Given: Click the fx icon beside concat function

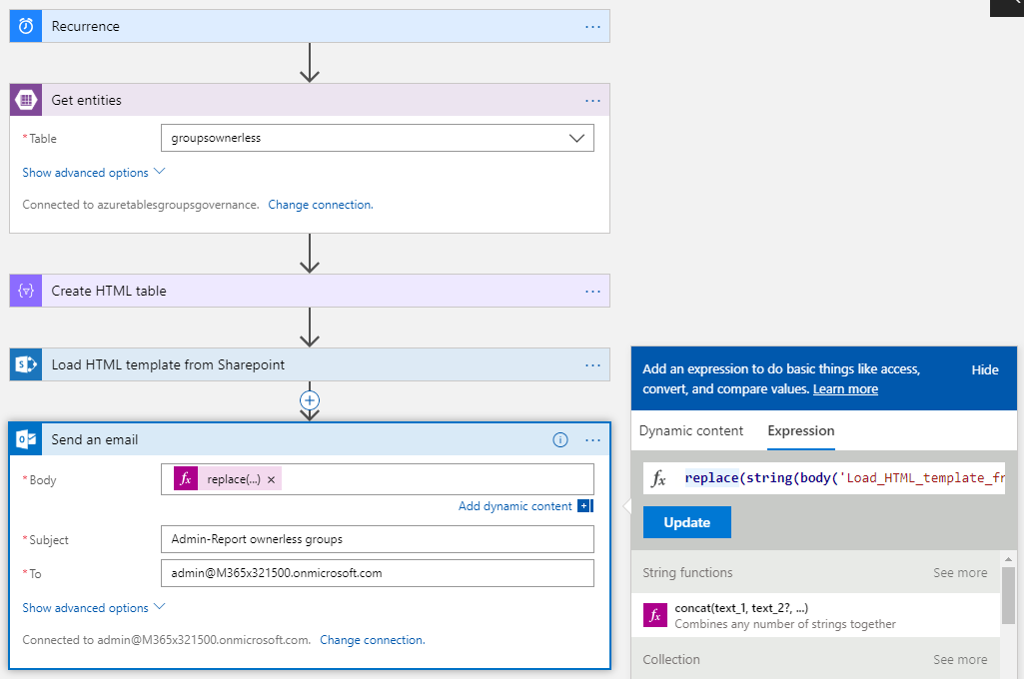Looking at the screenshot, I should (655, 615).
